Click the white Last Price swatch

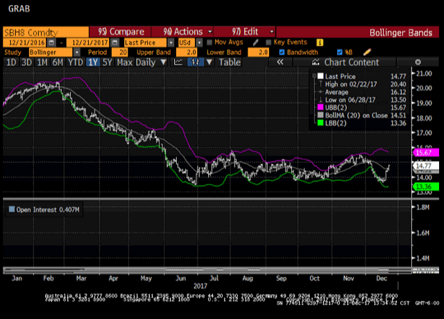[321, 76]
